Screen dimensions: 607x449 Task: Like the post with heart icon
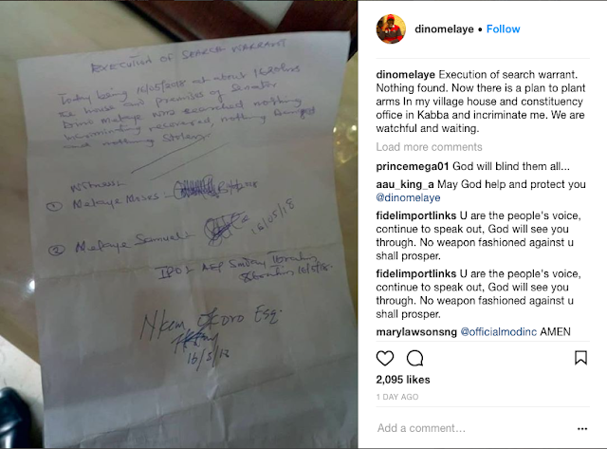(x=385, y=359)
